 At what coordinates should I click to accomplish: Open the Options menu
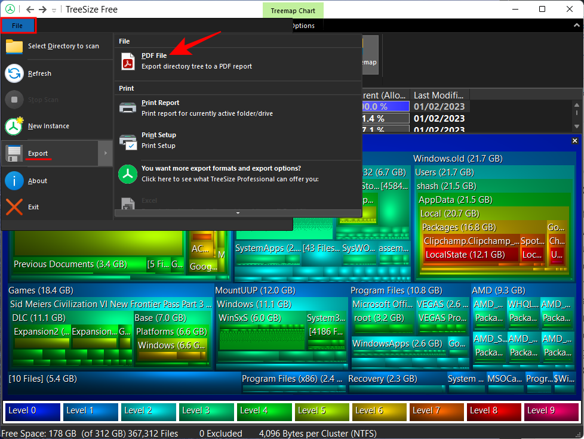tap(304, 26)
